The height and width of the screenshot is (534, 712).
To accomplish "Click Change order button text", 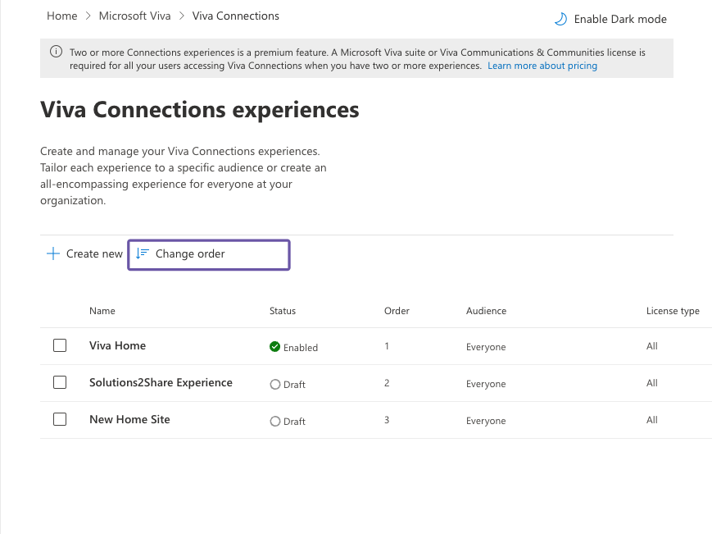I will [190, 253].
